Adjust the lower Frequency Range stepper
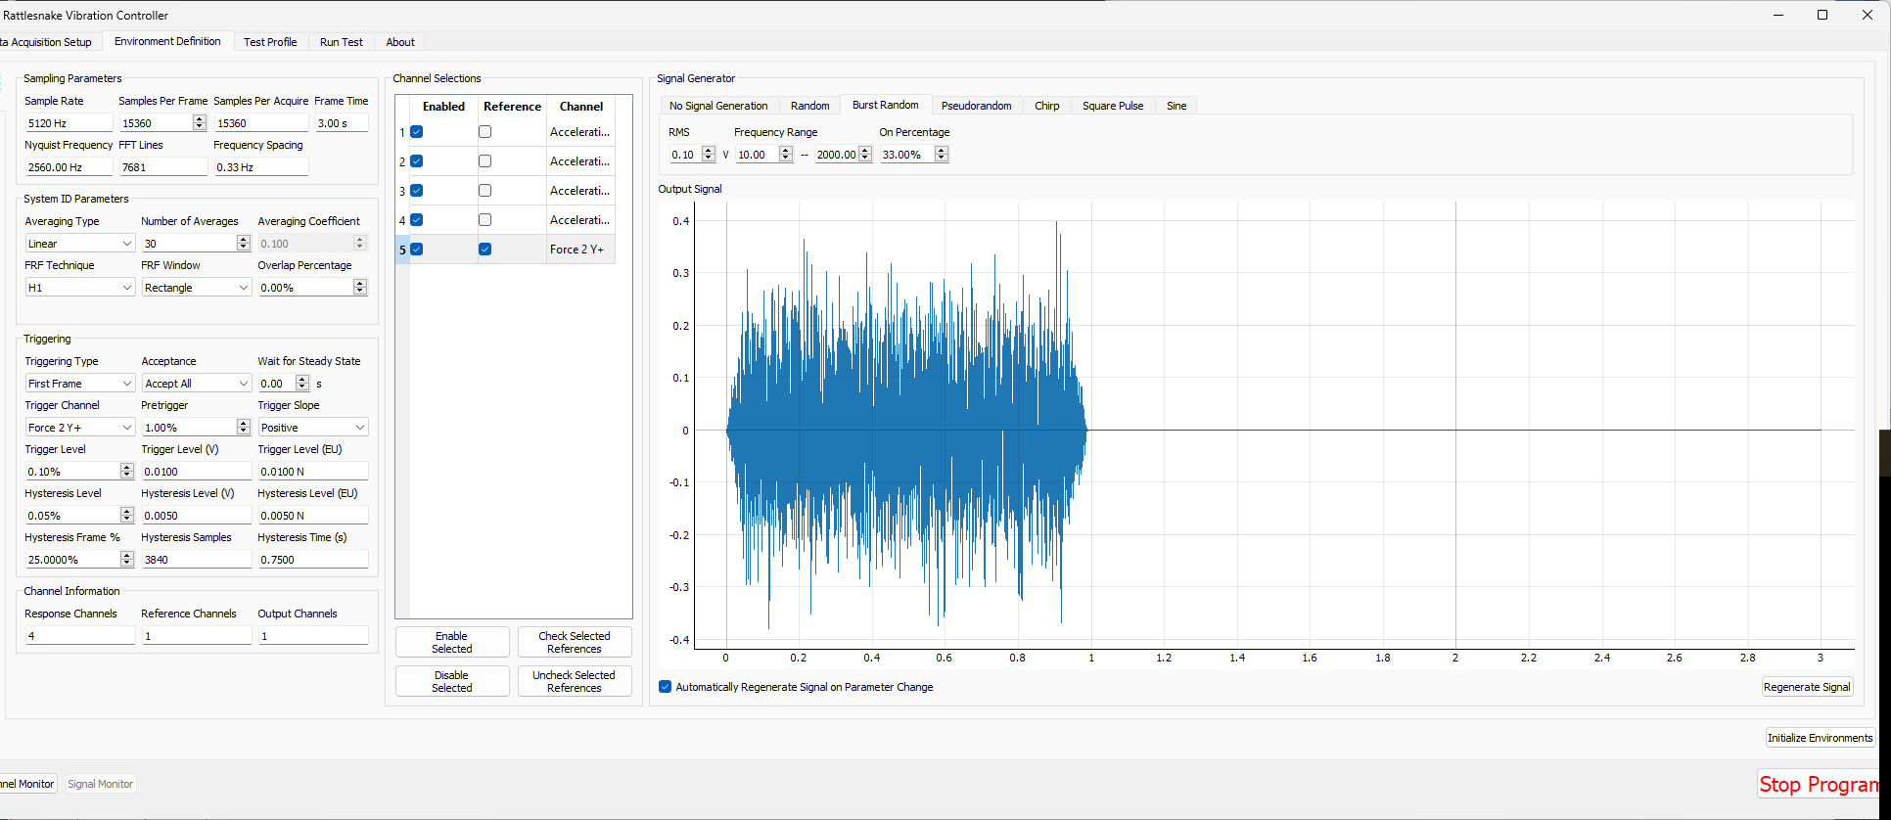Viewport: 1891px width, 820px height. [786, 155]
